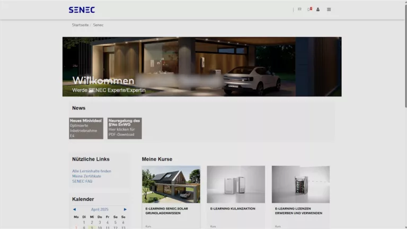The width and height of the screenshot is (407, 229).
Task: Click E-Learning Kulanzaktion course title
Action: click(233, 208)
